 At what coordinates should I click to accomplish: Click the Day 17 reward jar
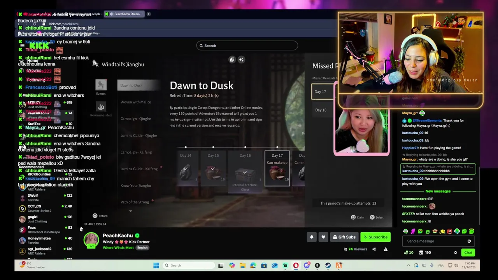(x=277, y=173)
